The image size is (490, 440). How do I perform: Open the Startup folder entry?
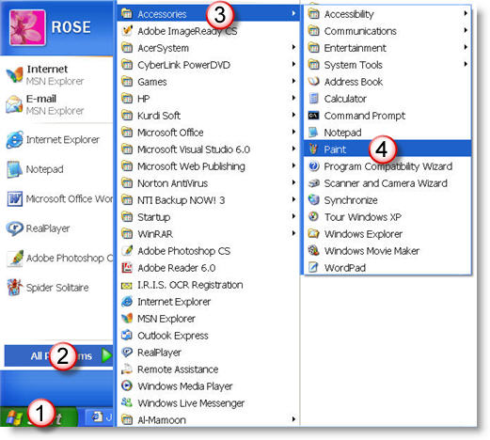208,217
